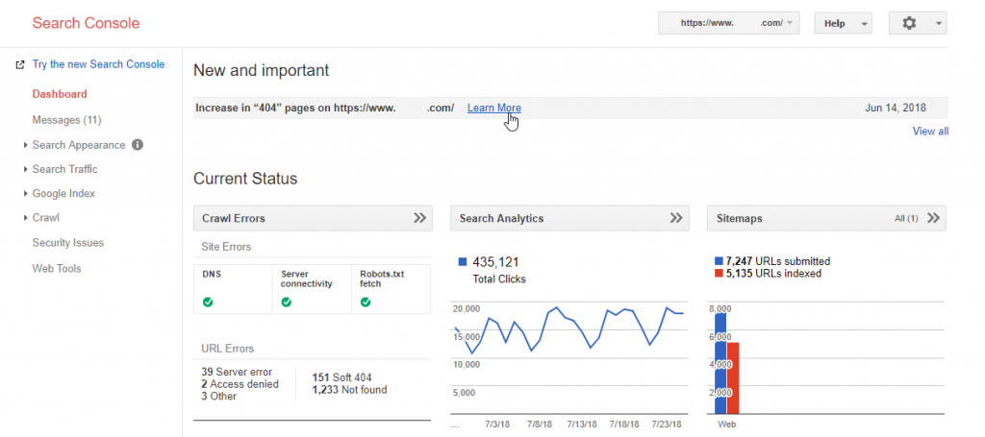Screen dimensions: 985x437
Task: Open the property URL dropdown
Action: point(729,23)
